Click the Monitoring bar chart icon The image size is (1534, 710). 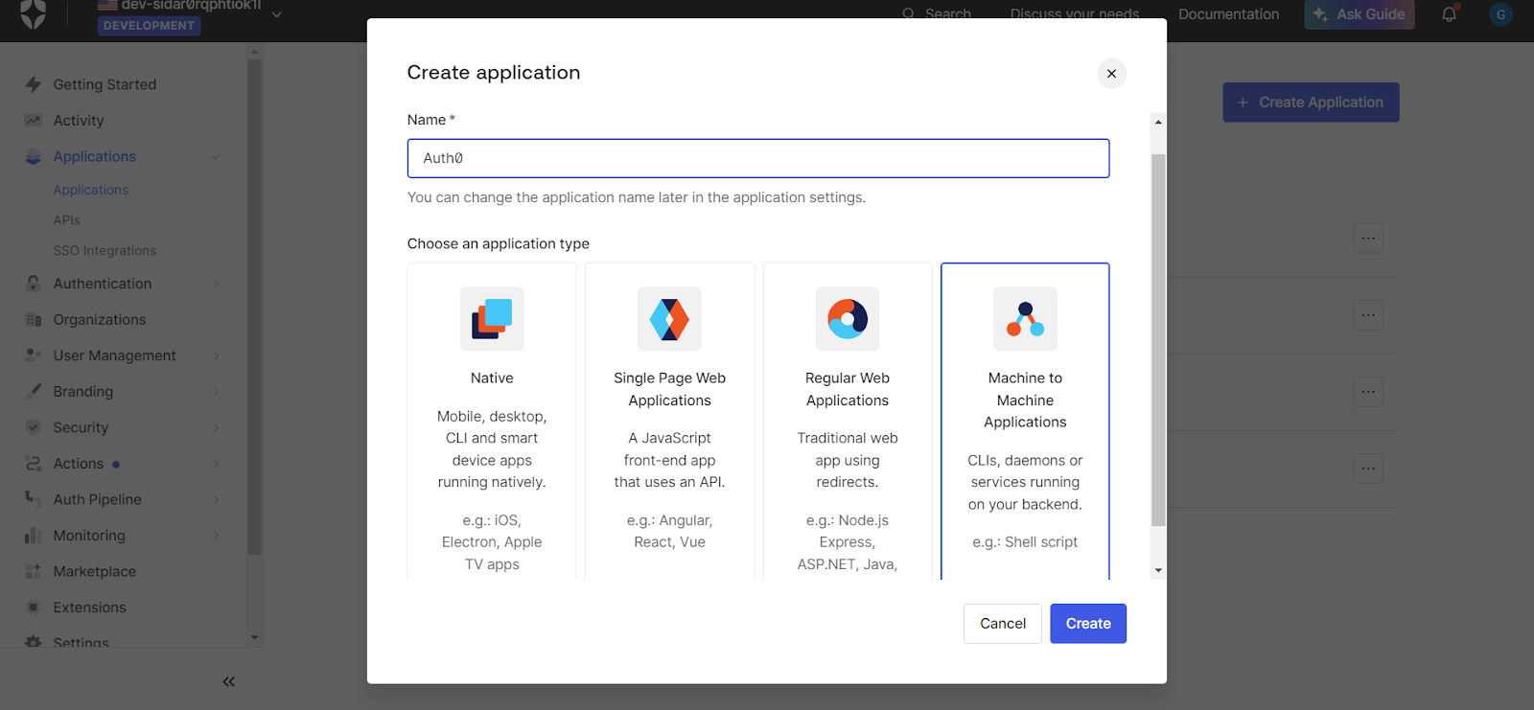pos(34,536)
